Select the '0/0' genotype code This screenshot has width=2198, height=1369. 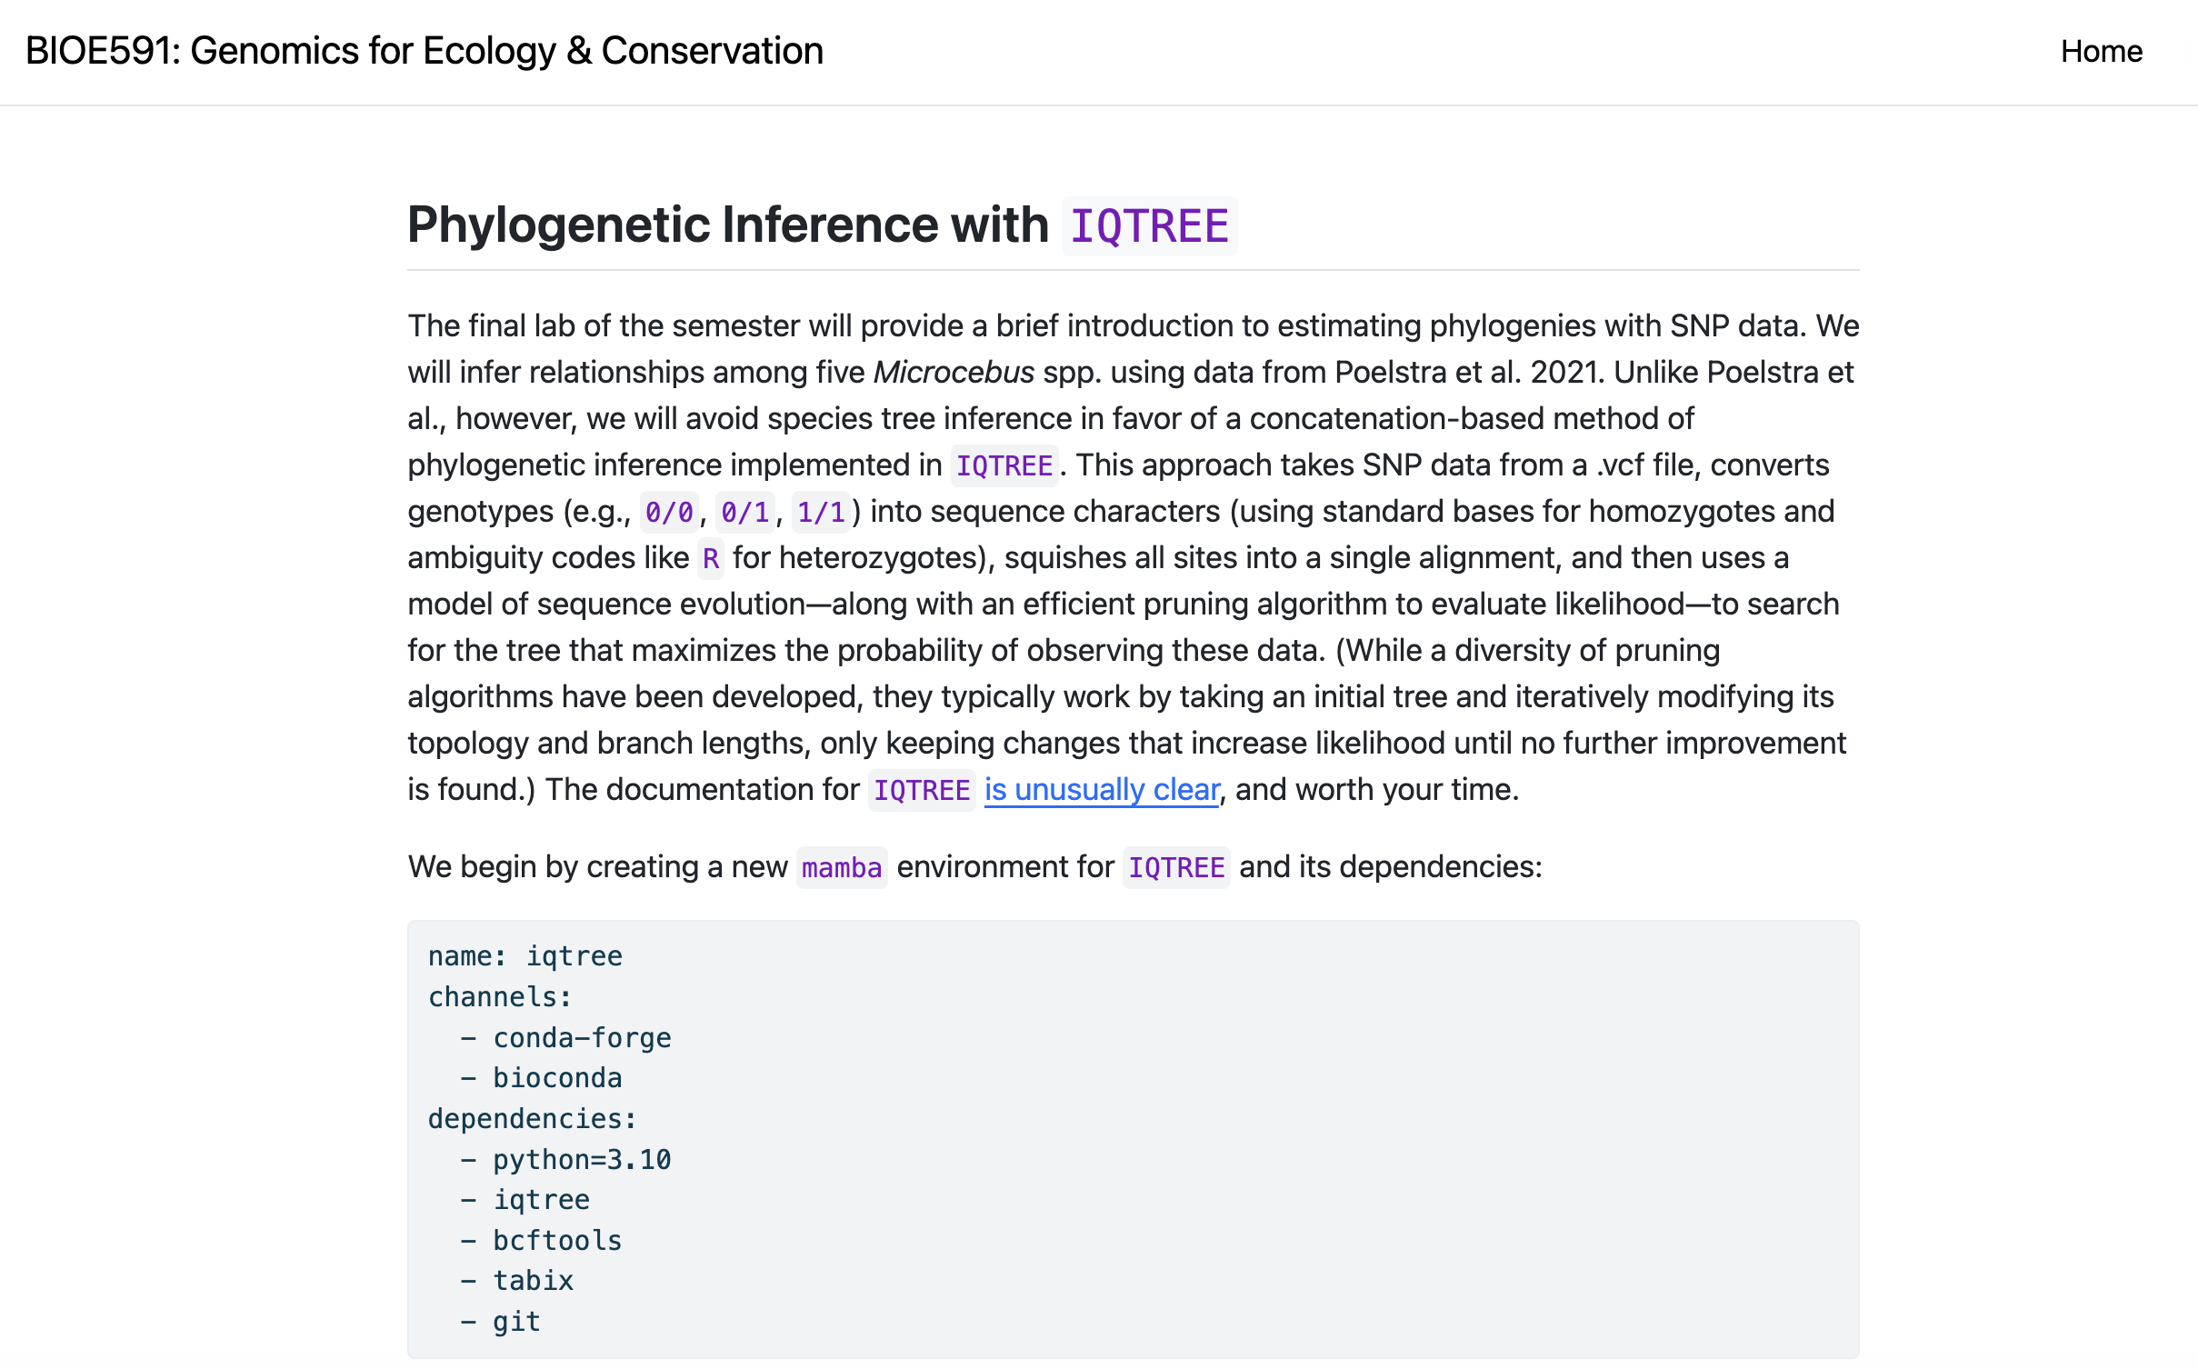point(669,512)
